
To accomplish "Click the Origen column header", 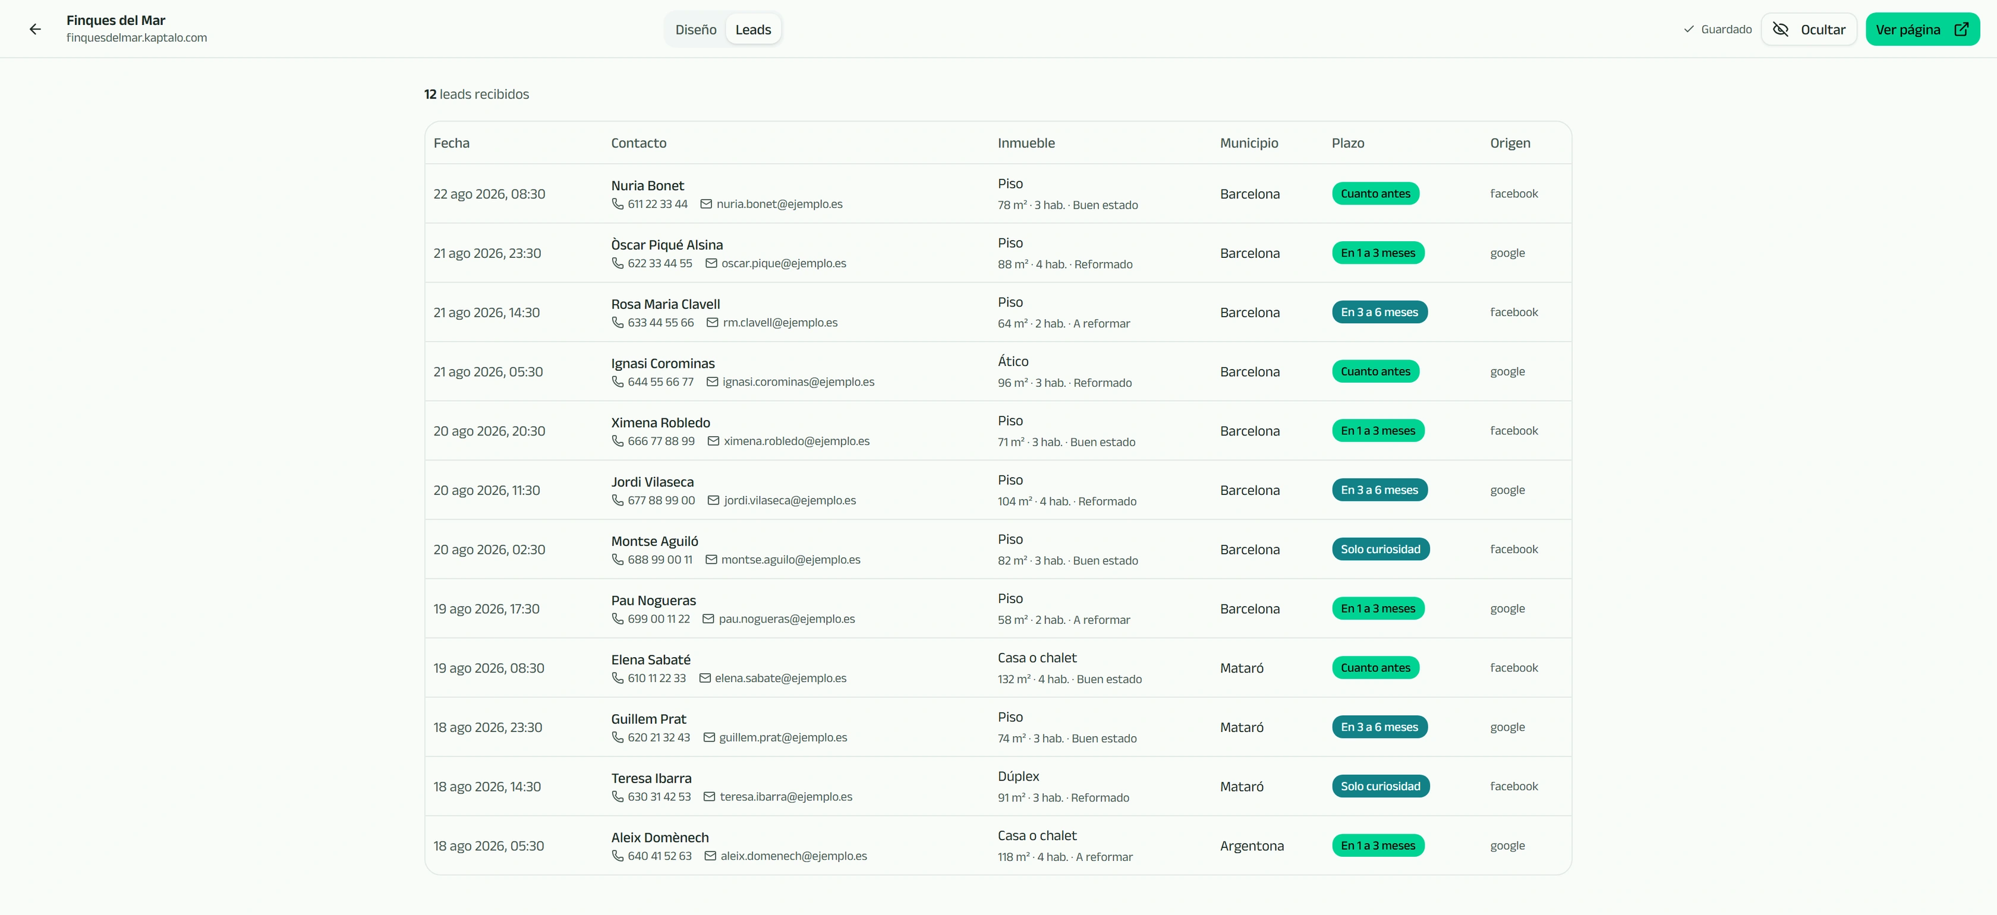I will (x=1510, y=143).
